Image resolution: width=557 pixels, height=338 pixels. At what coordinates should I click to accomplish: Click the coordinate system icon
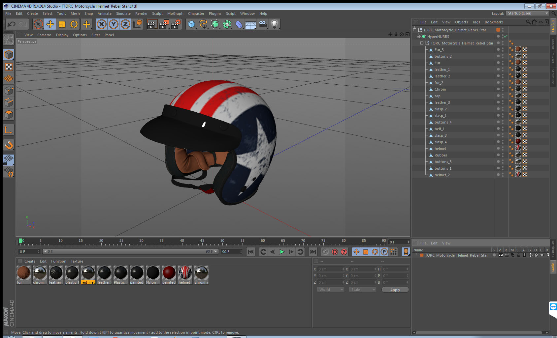137,24
